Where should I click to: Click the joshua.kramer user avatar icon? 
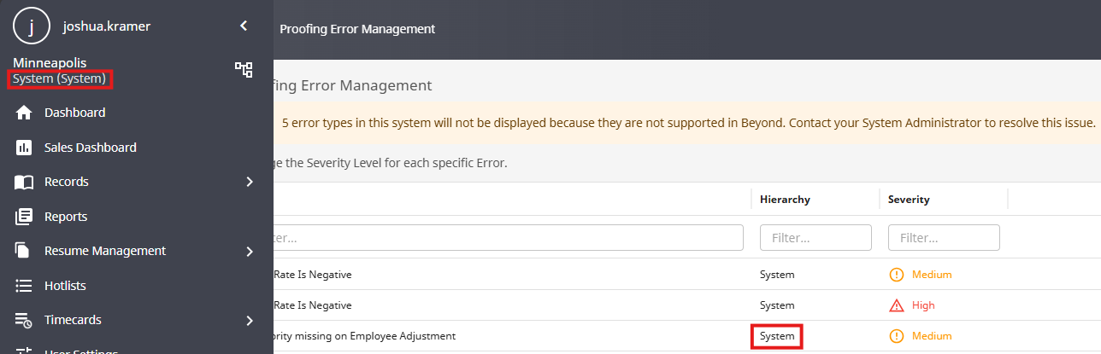32,26
